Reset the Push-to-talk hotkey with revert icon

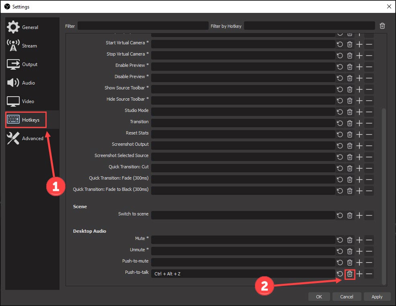coord(340,274)
